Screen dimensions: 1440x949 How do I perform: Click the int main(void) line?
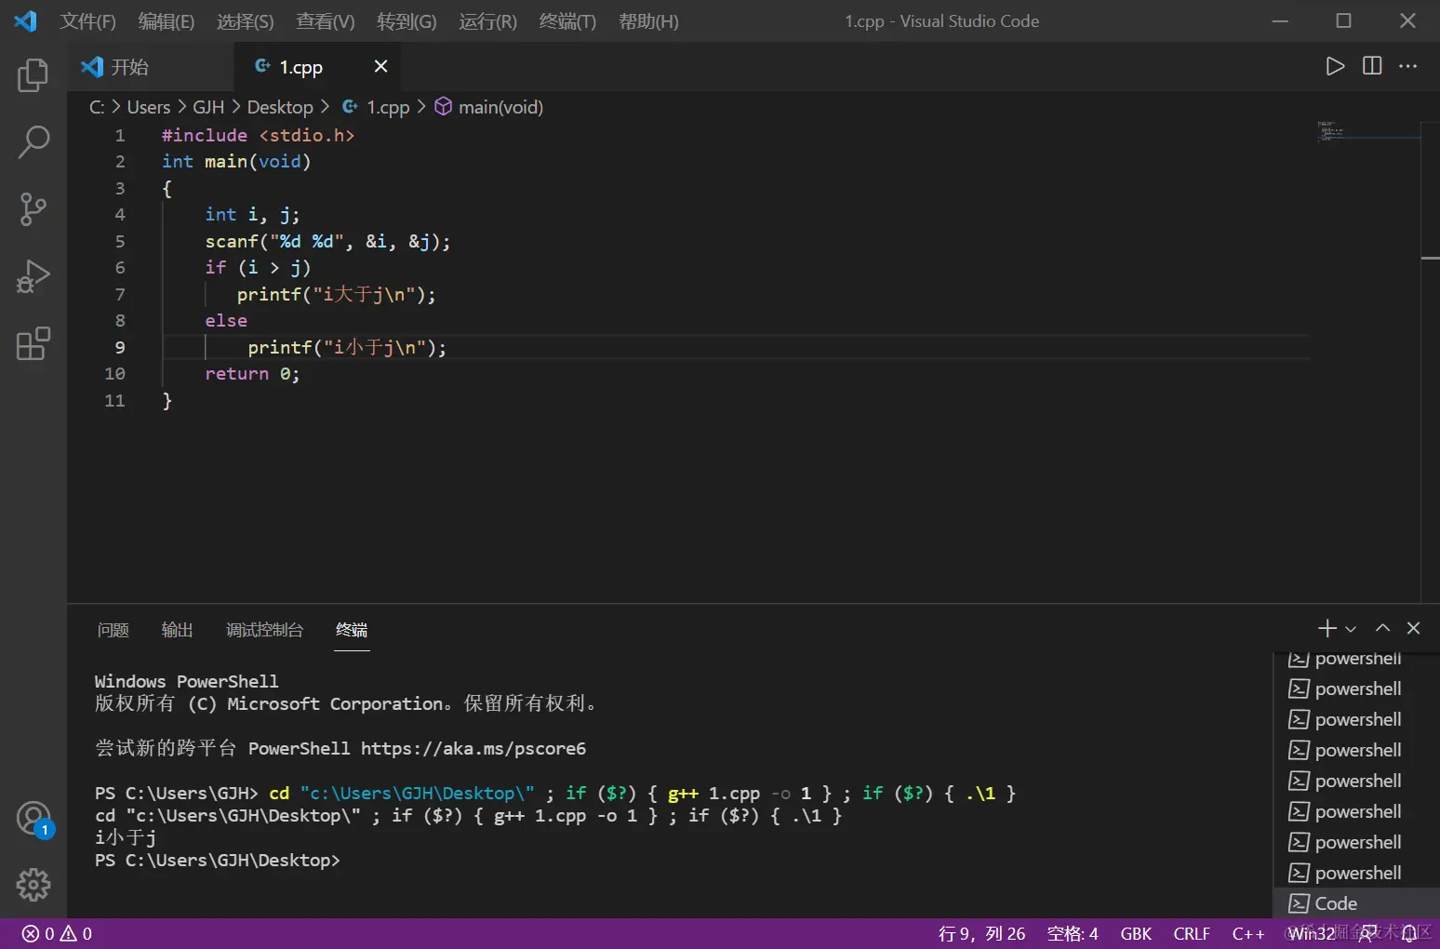236,161
